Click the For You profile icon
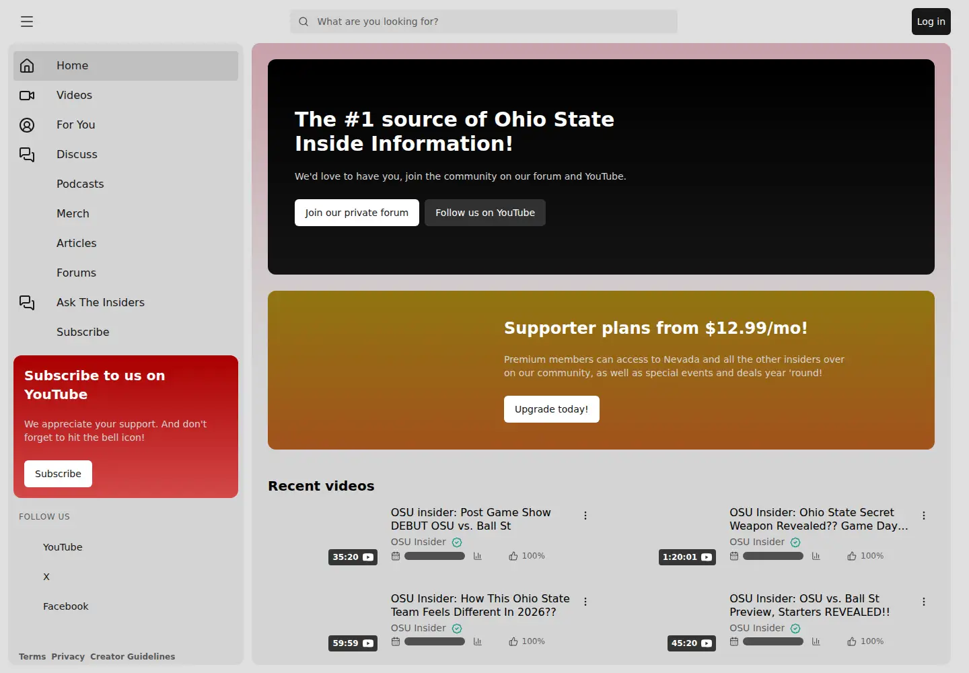This screenshot has height=673, width=969. (x=27, y=125)
